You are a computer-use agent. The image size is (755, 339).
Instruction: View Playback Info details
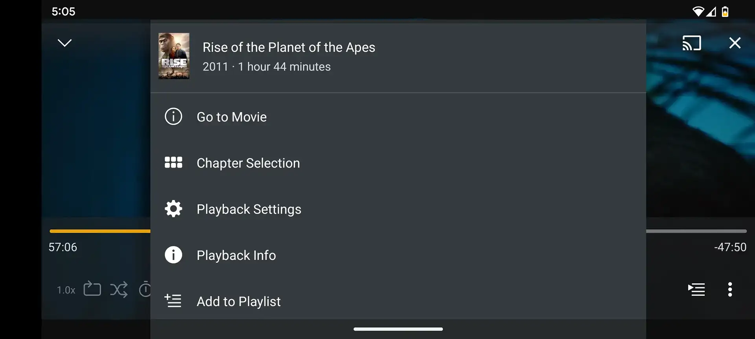point(236,255)
